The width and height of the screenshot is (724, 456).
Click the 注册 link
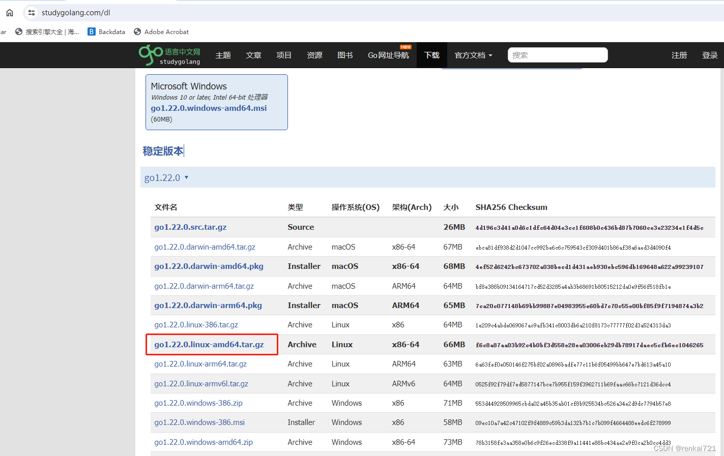(x=679, y=55)
